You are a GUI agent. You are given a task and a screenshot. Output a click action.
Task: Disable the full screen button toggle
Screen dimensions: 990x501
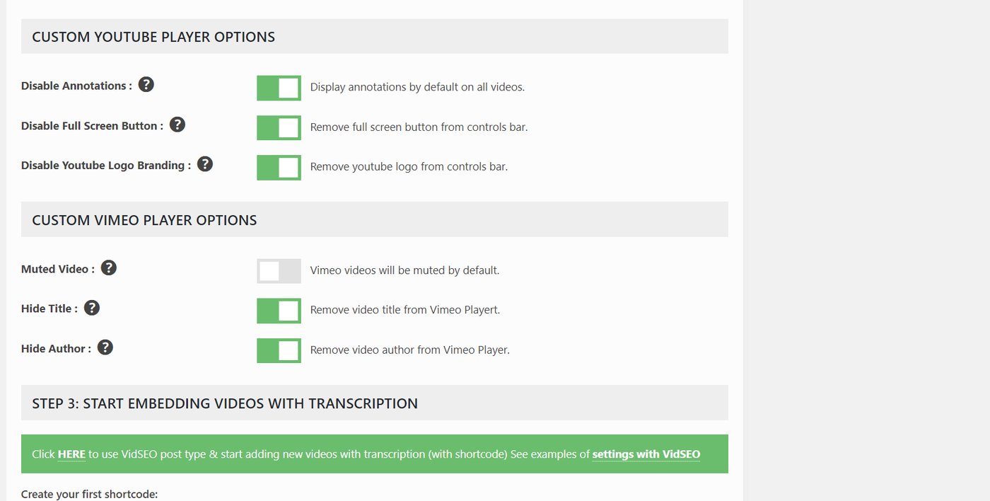click(279, 127)
